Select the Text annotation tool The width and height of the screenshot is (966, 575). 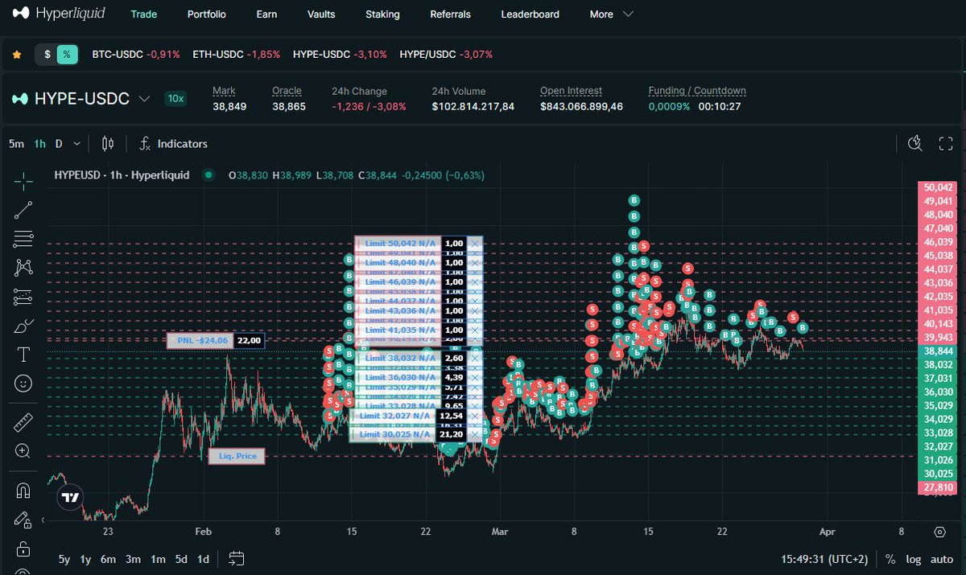[x=23, y=355]
